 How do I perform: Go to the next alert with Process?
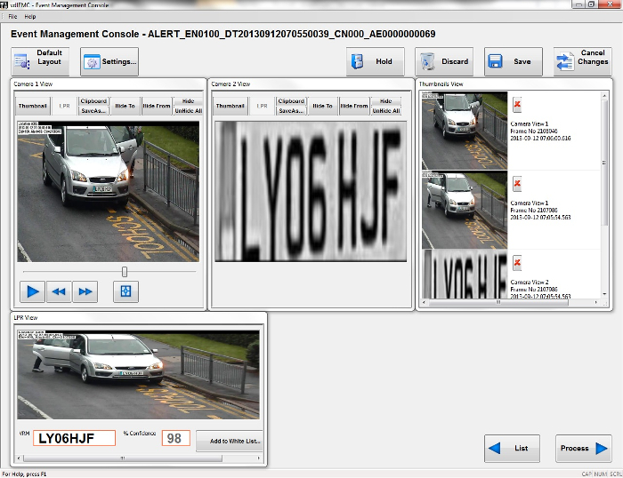click(x=583, y=448)
